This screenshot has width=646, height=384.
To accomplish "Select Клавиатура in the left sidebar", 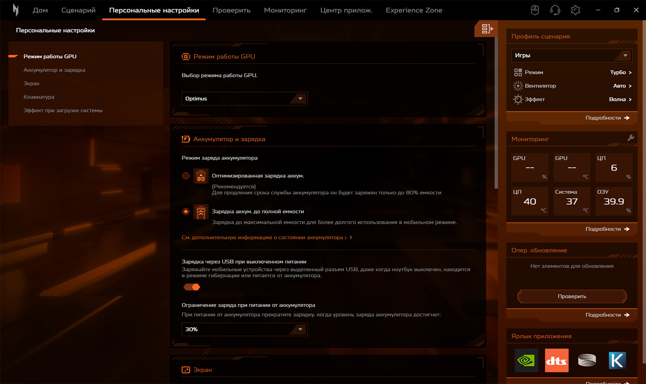I will pyautogui.click(x=39, y=97).
